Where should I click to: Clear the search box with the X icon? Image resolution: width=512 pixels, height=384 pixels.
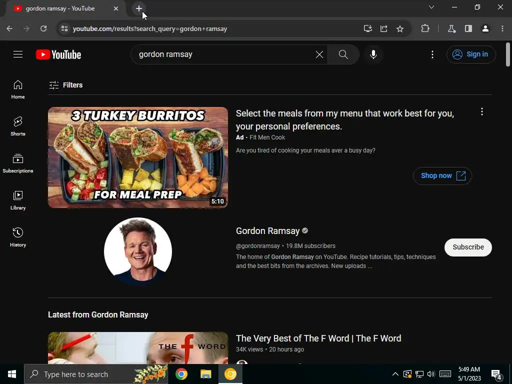[x=319, y=54]
